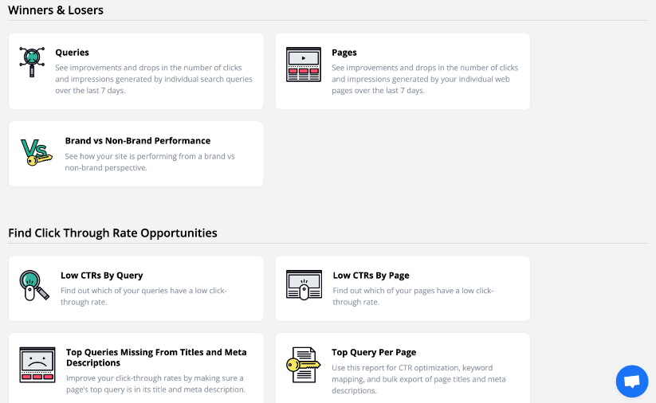
Task: Open Low CTRs By Query title
Action: (101, 276)
